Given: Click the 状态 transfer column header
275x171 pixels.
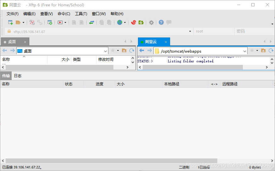Looking at the screenshot, I should (73, 84).
